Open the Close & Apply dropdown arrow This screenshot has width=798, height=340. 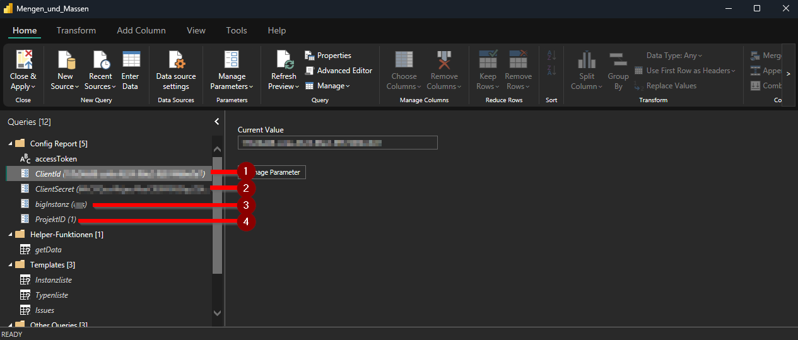[33, 86]
